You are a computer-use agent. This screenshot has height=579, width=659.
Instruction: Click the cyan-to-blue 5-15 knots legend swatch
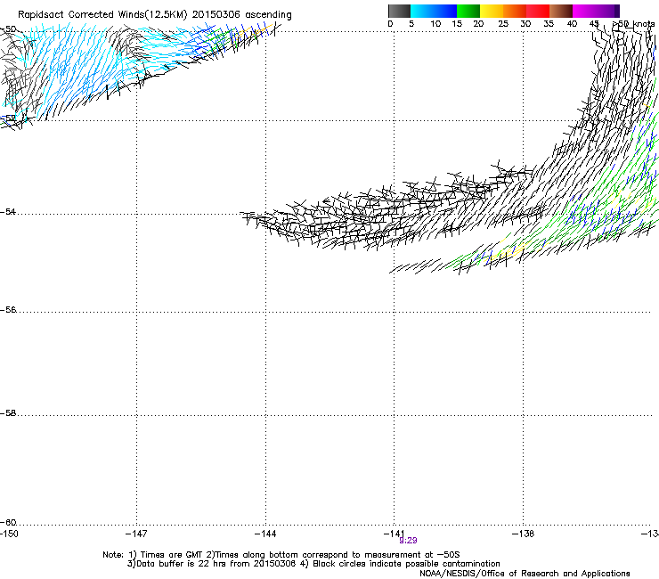click(434, 11)
